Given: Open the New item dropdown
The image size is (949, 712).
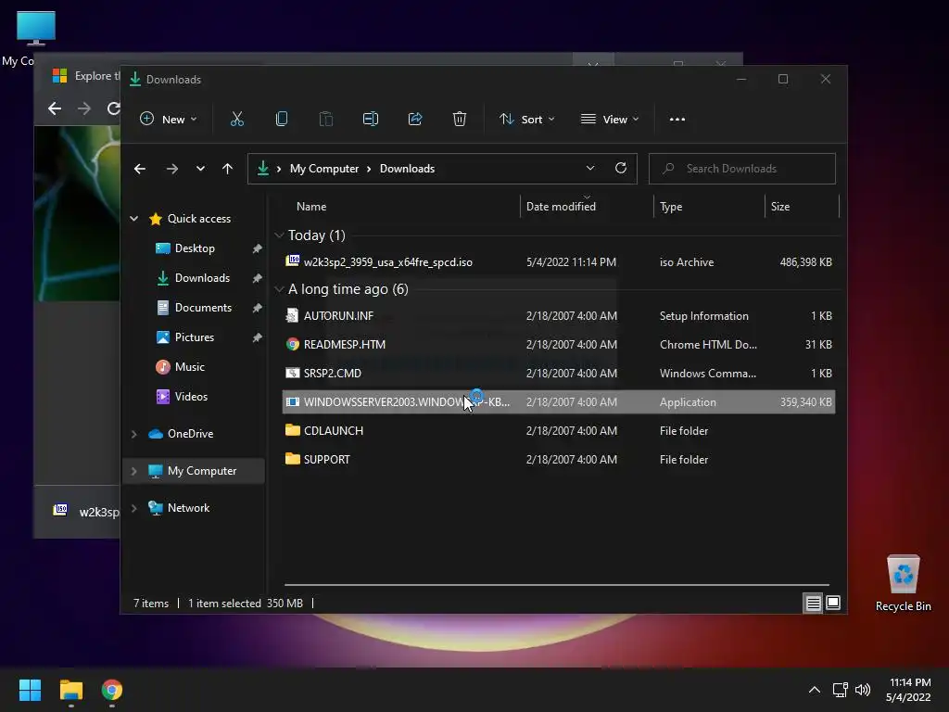Looking at the screenshot, I should tap(169, 120).
